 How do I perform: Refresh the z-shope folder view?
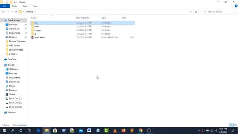[x=196, y=12]
